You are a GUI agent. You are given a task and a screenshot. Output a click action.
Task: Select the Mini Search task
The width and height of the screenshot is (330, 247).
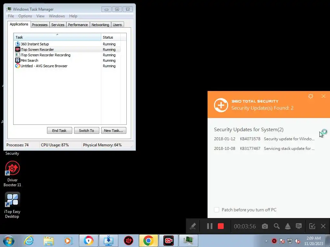tap(67, 60)
